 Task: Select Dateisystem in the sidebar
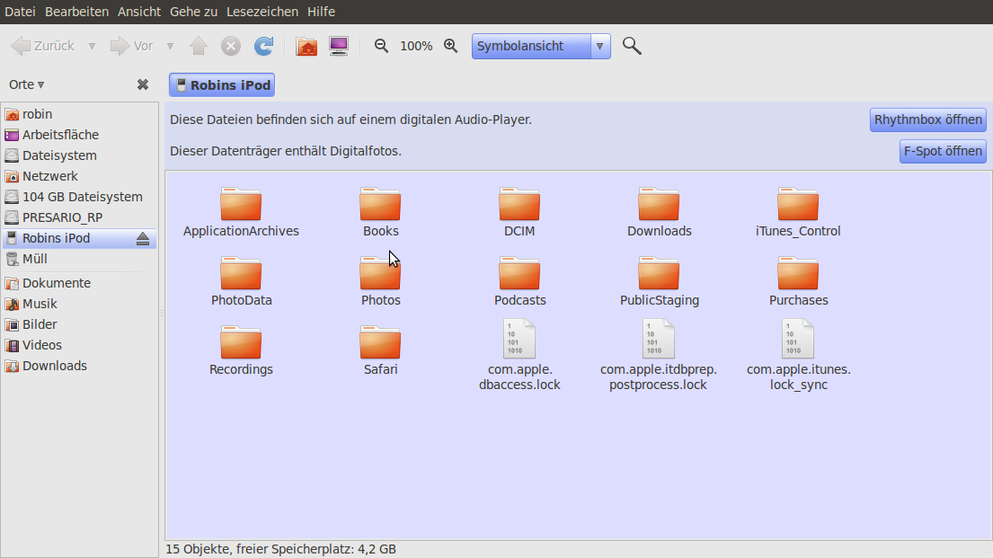[x=79, y=155]
